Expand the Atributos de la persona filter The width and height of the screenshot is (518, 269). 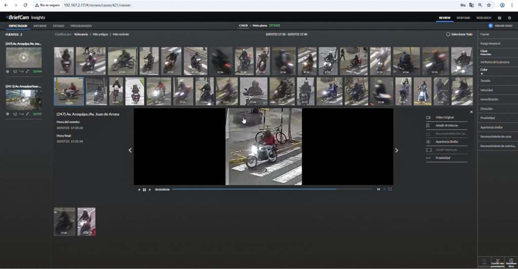coord(495,62)
